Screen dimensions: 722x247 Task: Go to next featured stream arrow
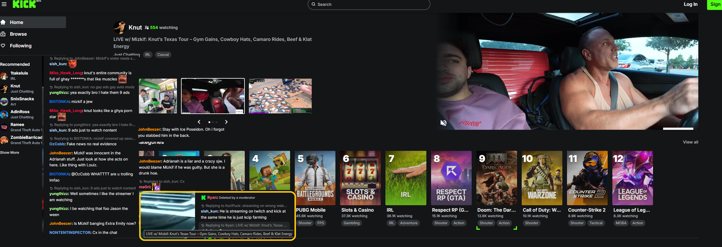(226, 122)
